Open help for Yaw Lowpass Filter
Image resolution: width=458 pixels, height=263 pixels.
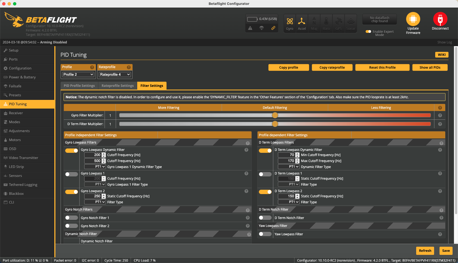440,234
